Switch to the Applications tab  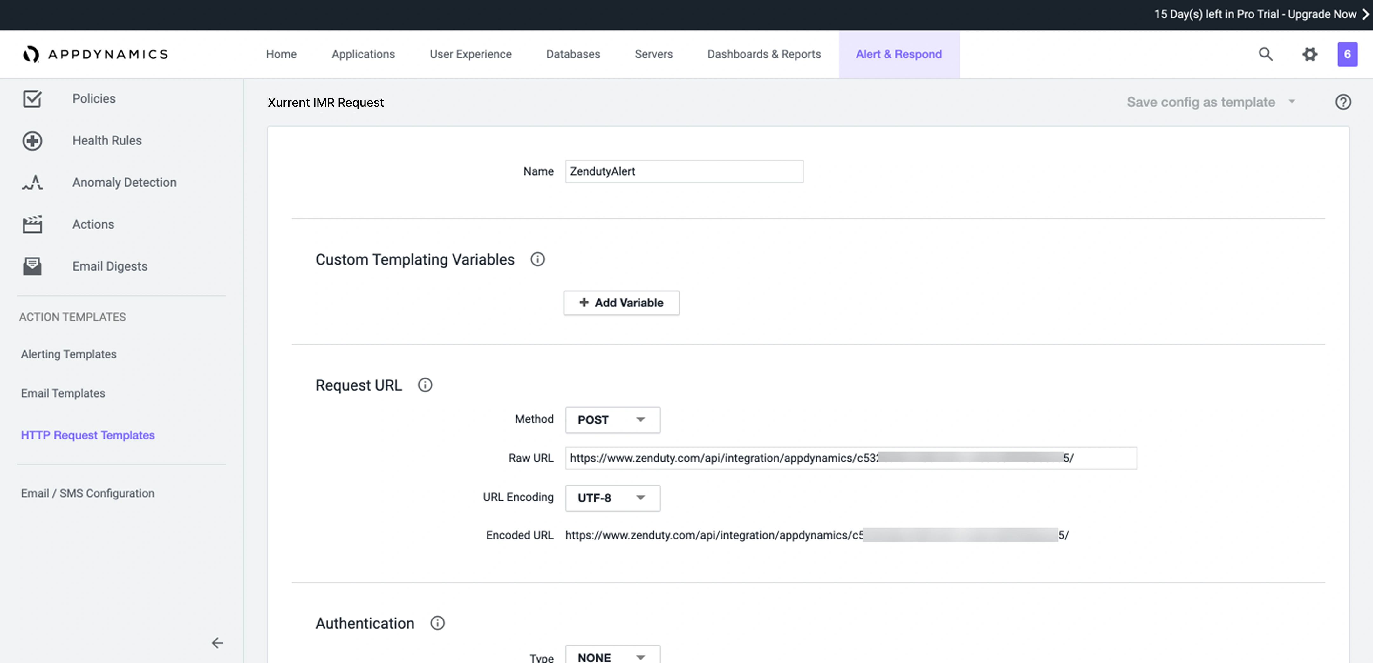pyautogui.click(x=363, y=54)
